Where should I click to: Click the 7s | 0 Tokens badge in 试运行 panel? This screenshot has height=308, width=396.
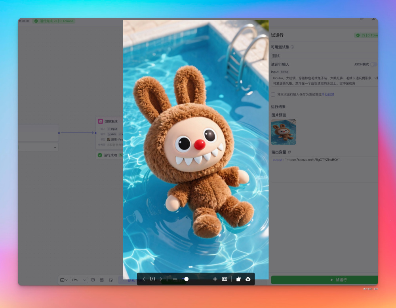click(x=366, y=35)
